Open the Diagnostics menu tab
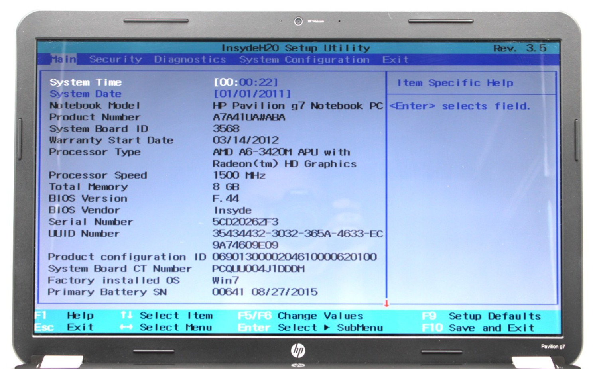 pyautogui.click(x=190, y=59)
